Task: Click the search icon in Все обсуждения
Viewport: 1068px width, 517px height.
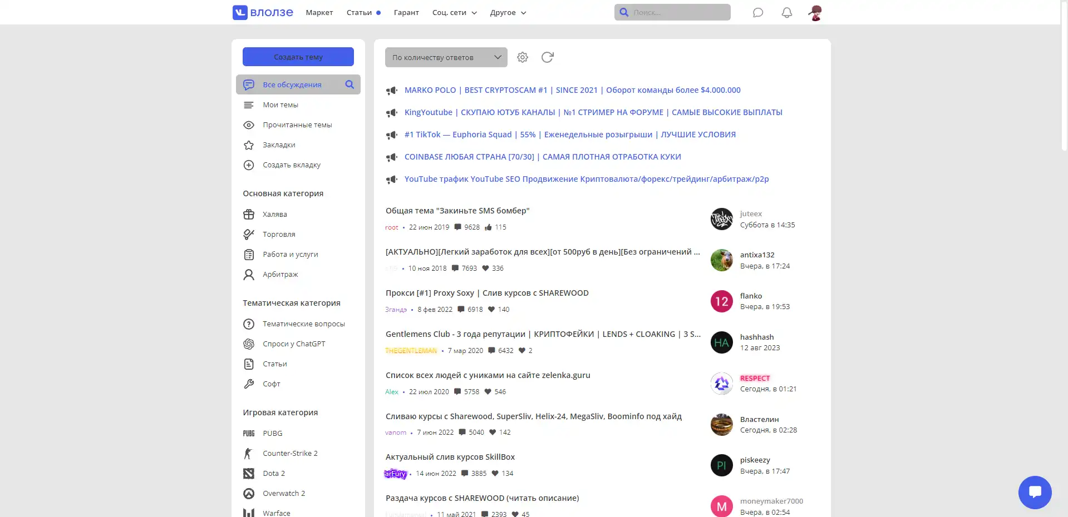Action: point(350,84)
